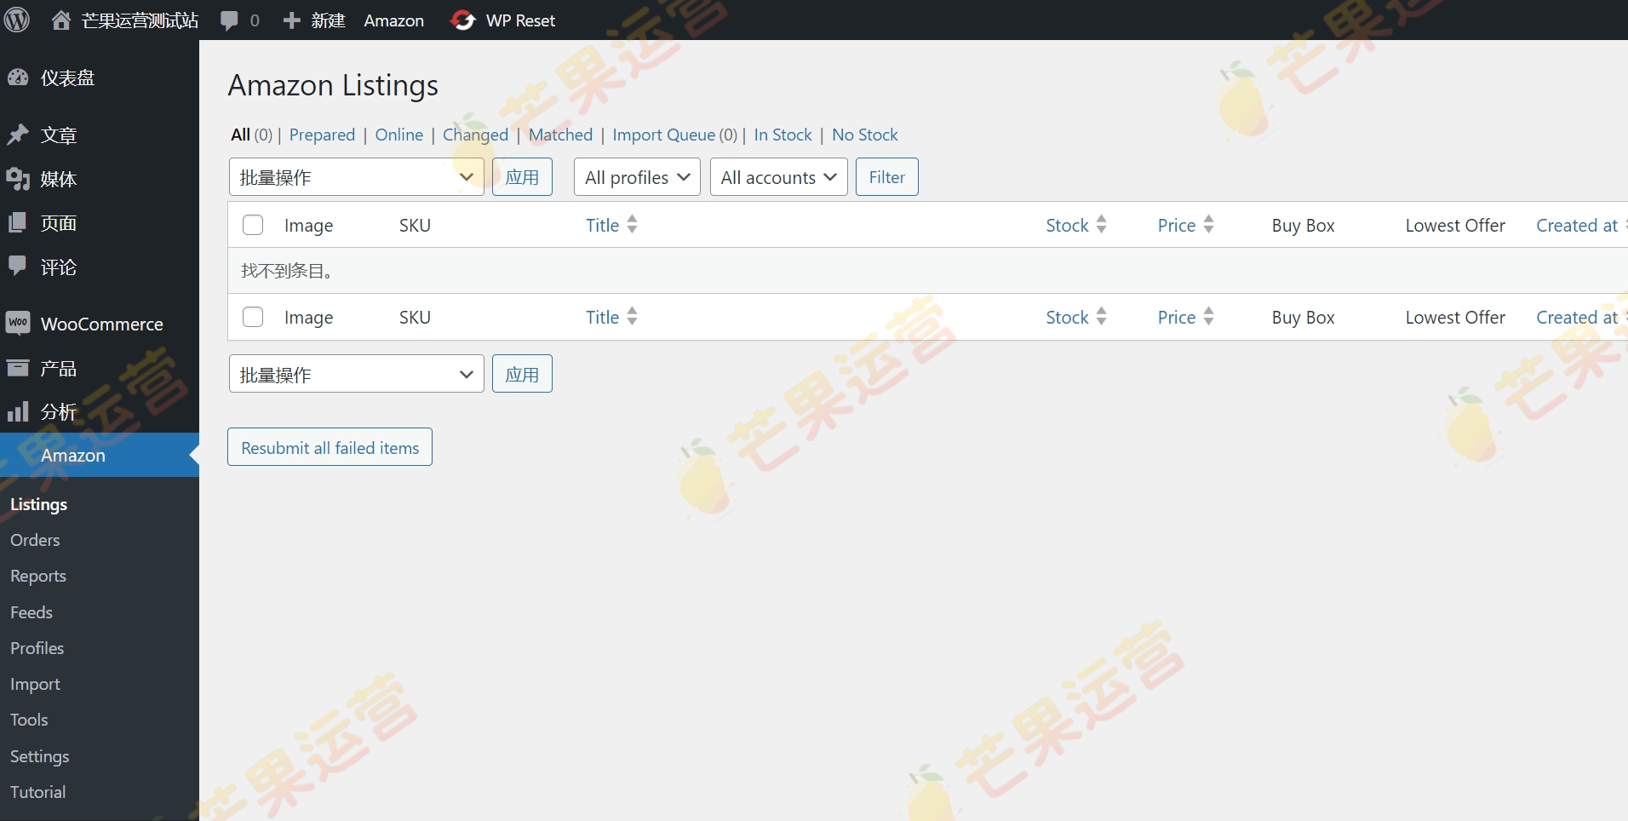
Task: Open 产品 via the products icon
Action: tap(18, 368)
